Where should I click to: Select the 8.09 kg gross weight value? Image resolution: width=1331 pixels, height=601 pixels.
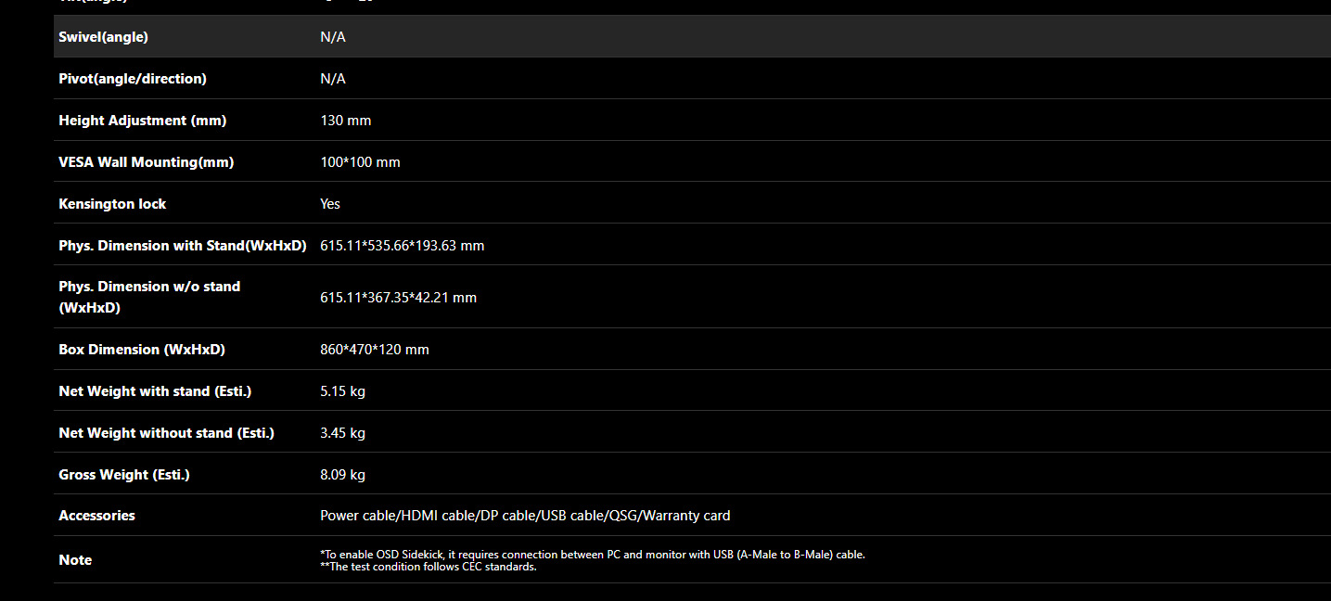[x=342, y=475]
